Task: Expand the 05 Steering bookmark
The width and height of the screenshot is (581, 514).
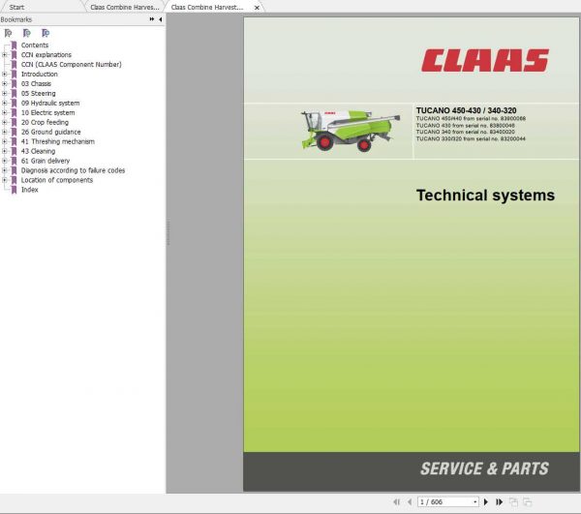Action: pyautogui.click(x=5, y=93)
